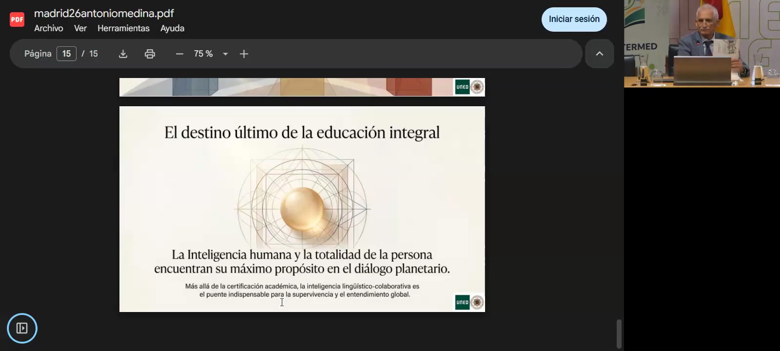780x351 pixels.
Task: Click the speaker webcam video thumbnail
Action: [x=702, y=44]
